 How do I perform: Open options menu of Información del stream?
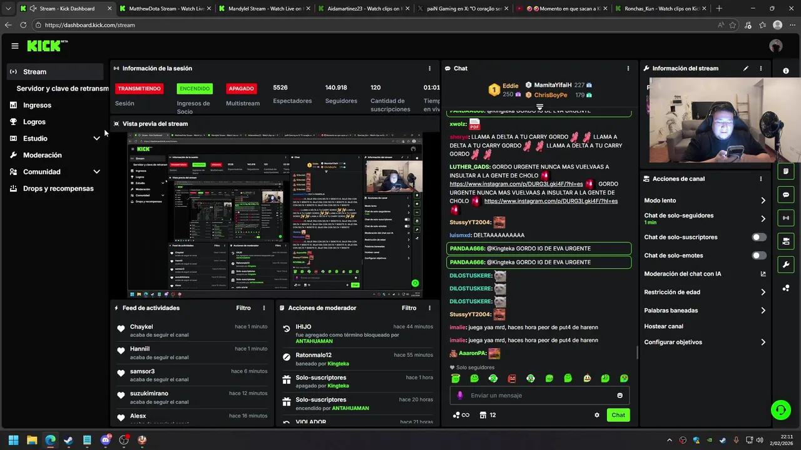coord(761,68)
